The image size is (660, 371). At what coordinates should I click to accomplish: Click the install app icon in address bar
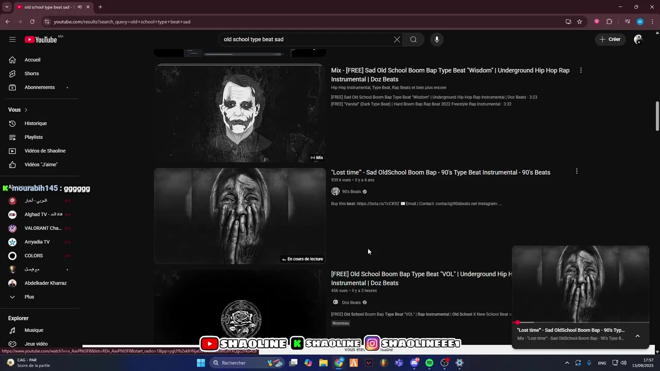click(x=568, y=22)
